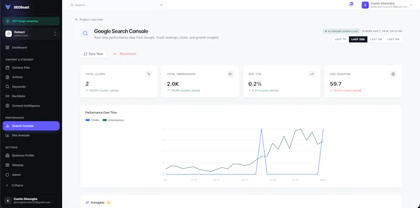
Task: Click the 2.0K impressions value
Action: pos(173,84)
